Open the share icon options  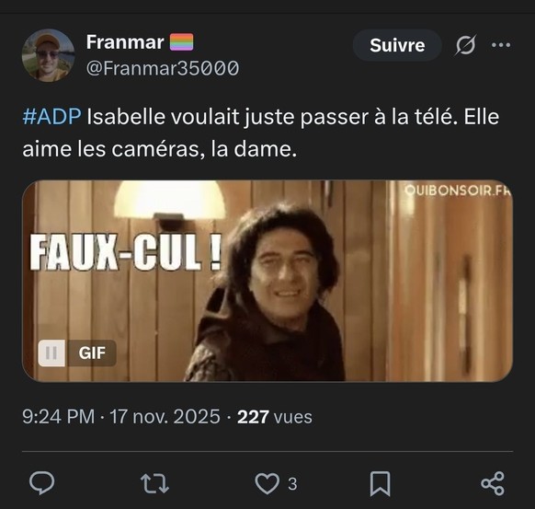493,484
